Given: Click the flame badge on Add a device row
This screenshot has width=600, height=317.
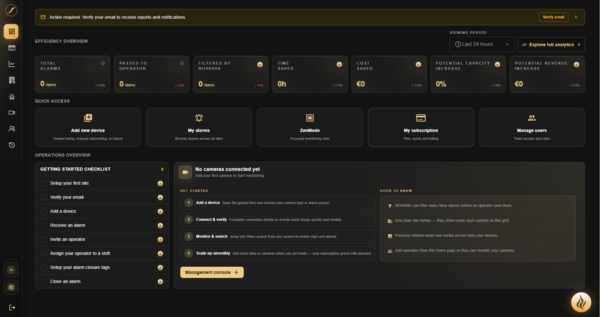Looking at the screenshot, I should tap(160, 211).
